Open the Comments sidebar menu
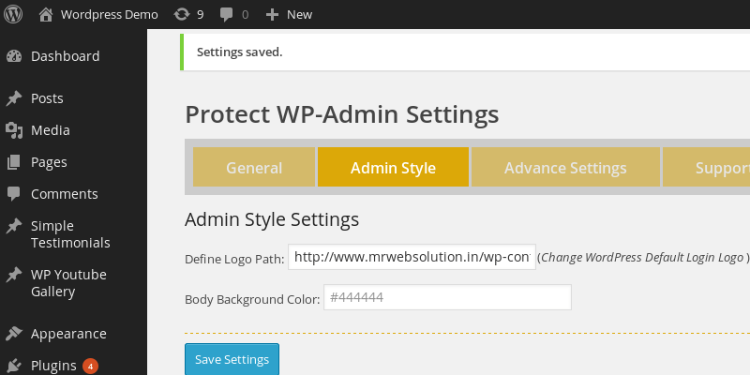The image size is (750, 375). [x=64, y=194]
